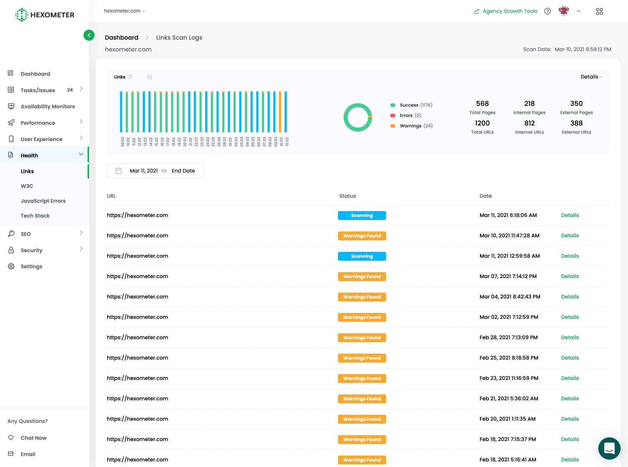This screenshot has height=467, width=628.
Task: Go to Dashboard in sidebar
Action: 36,74
